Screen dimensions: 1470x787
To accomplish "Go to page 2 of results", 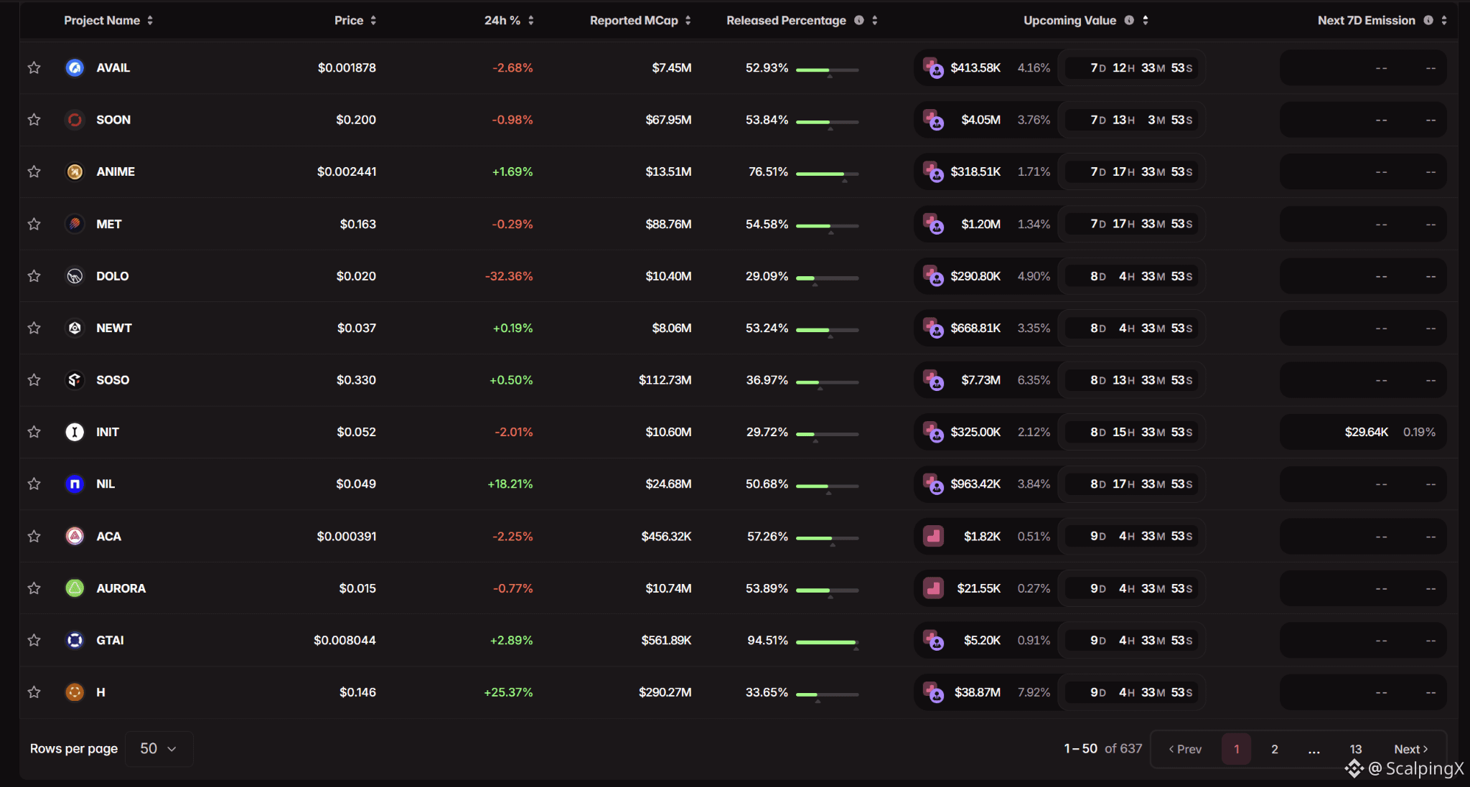I will (1275, 749).
